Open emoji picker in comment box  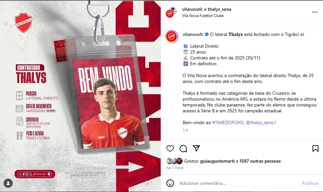[x=170, y=183]
